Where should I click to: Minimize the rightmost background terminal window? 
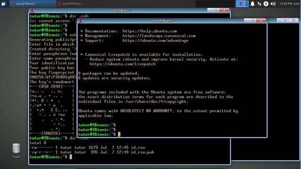(x=280, y=20)
